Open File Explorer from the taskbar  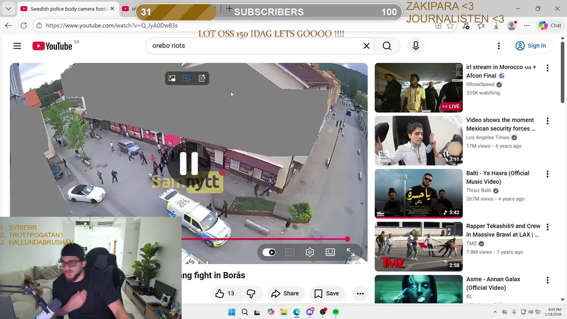click(x=283, y=312)
